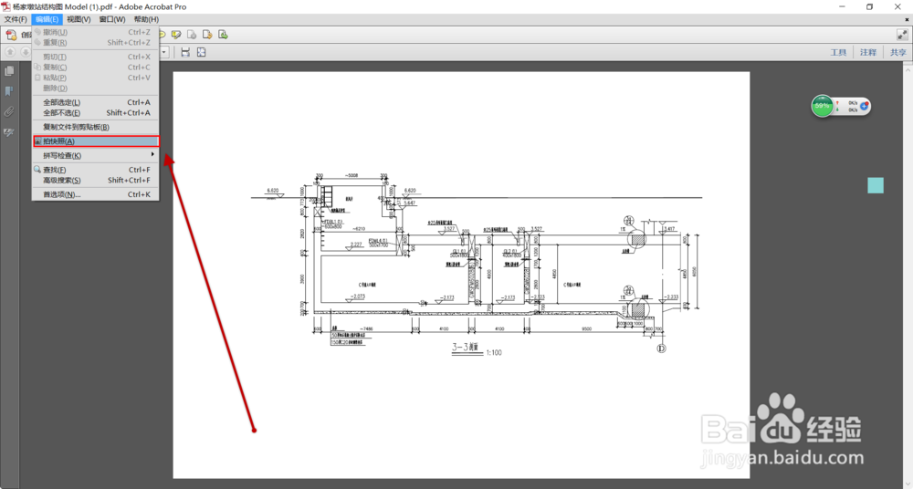
Task: Open the 工具 pane
Action: [x=838, y=52]
